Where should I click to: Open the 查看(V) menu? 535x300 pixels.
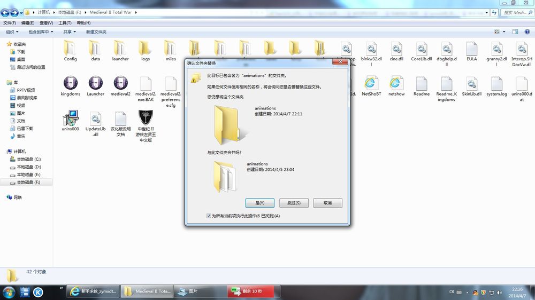click(46, 23)
